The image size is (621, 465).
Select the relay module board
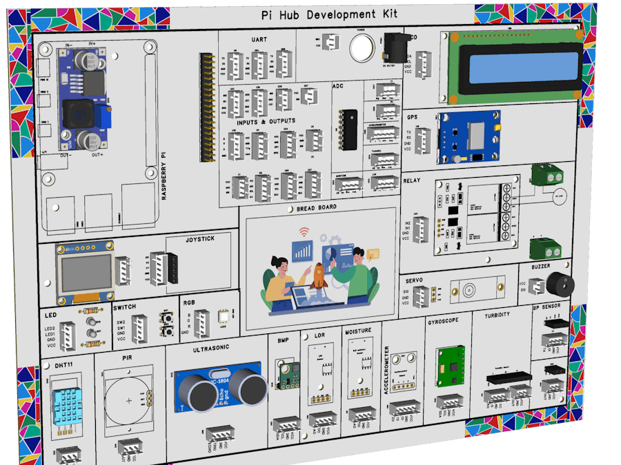tap(477, 215)
